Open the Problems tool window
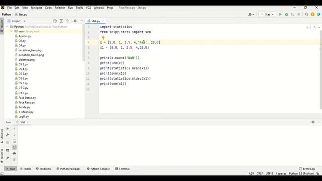The width and height of the screenshot is (322, 181). [43, 169]
